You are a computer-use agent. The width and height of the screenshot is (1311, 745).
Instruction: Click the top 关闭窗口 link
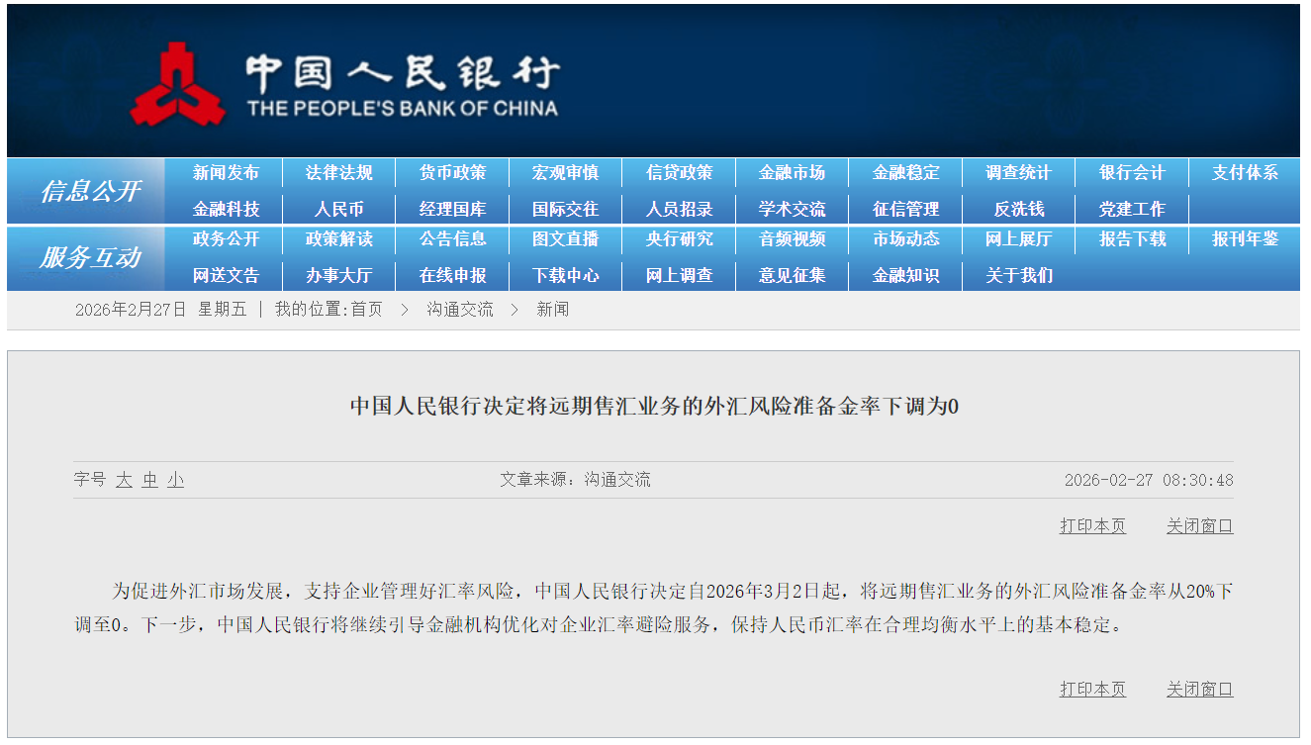click(1199, 526)
